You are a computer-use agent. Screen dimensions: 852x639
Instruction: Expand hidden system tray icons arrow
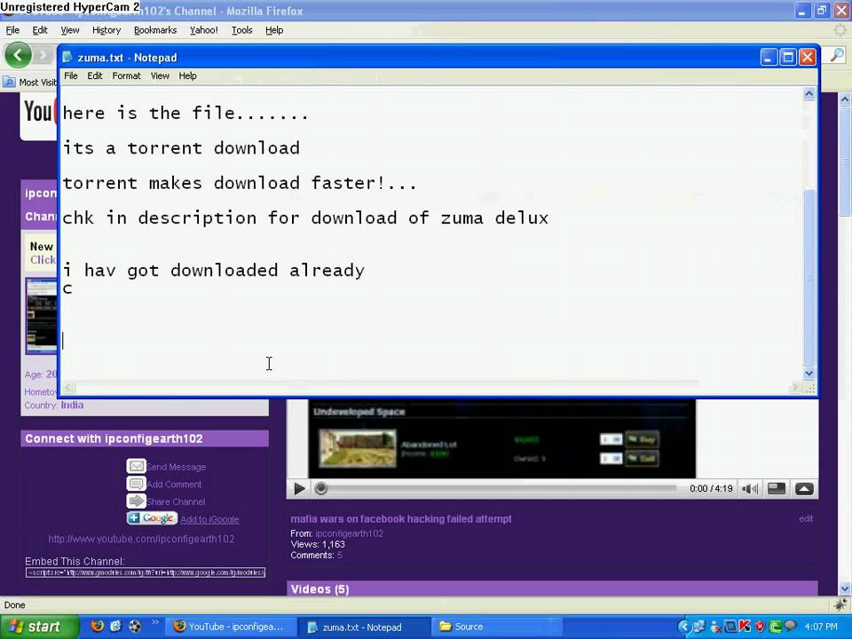[683, 627]
